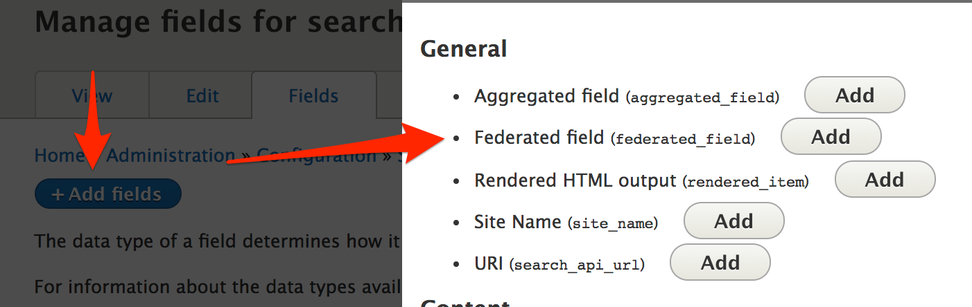This screenshot has width=972, height=307.
Task: Open the Administration breadcrumb link
Action: pyautogui.click(x=171, y=156)
